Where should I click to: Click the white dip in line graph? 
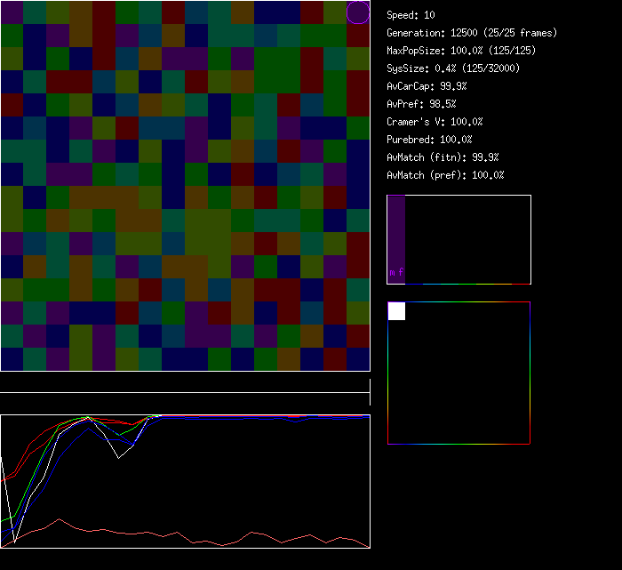[119, 458]
